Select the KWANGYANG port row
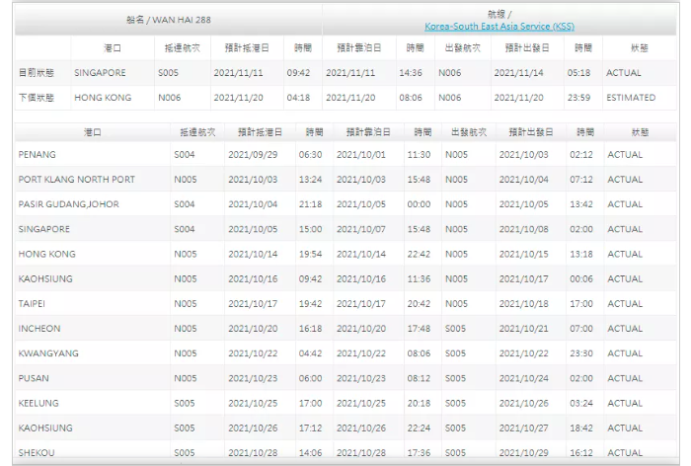The image size is (691, 466). coord(46,352)
